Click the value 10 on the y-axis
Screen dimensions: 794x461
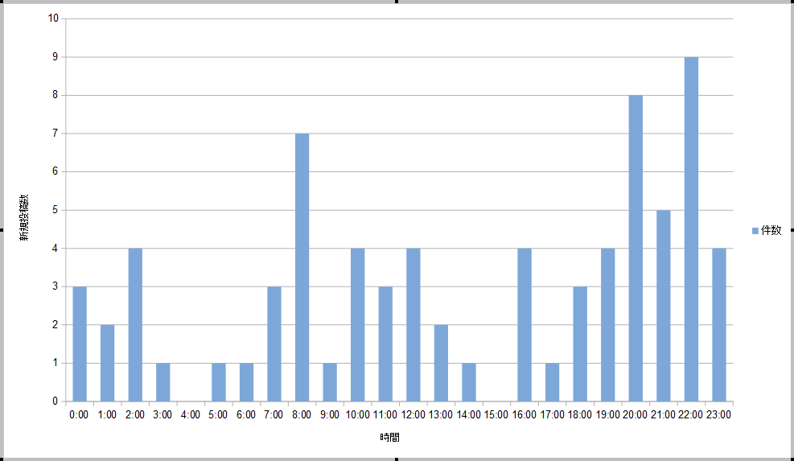[54, 19]
